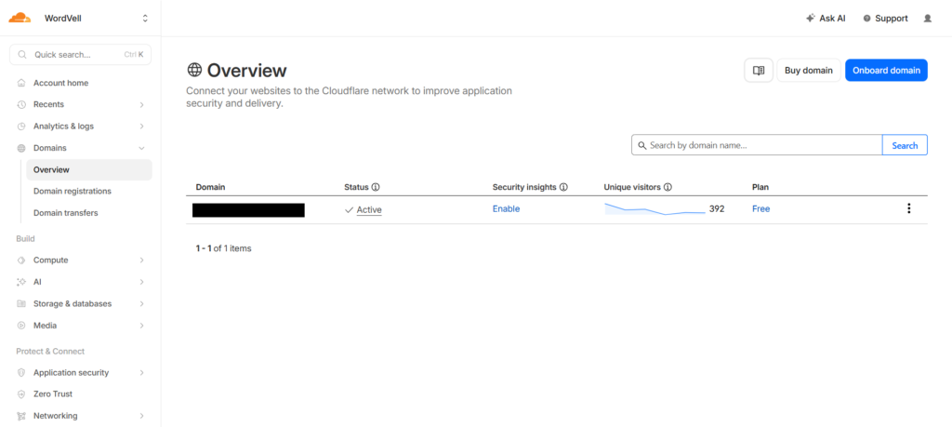
Task: Click the Analytics & logs chart icon
Action: (x=21, y=127)
